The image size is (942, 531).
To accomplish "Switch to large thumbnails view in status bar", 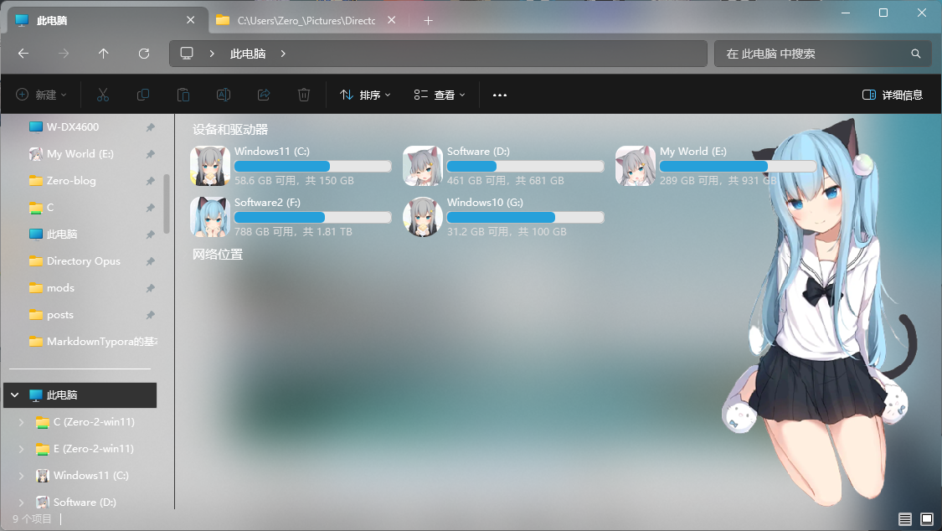I will pyautogui.click(x=927, y=519).
